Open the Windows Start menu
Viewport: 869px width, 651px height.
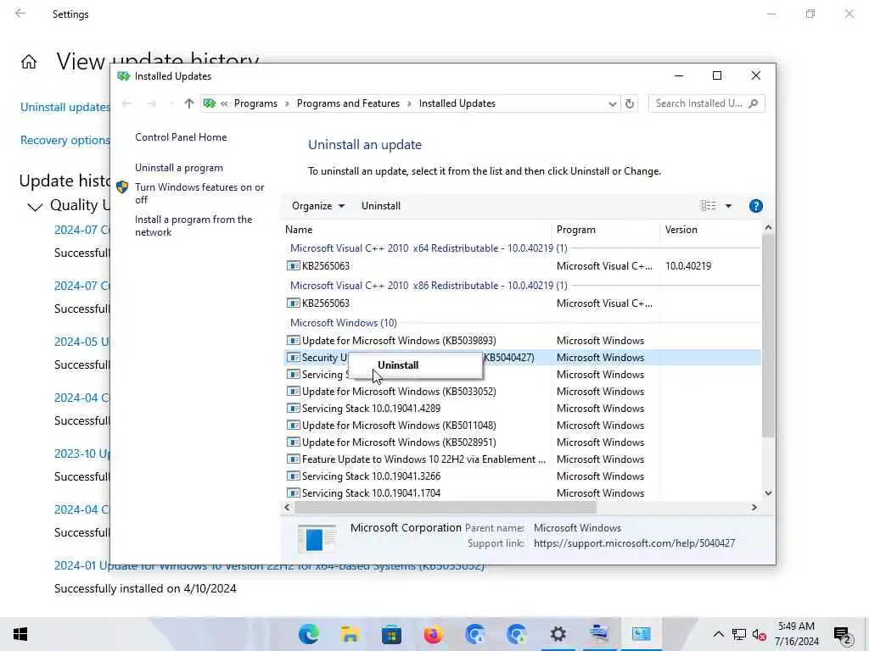(x=20, y=634)
